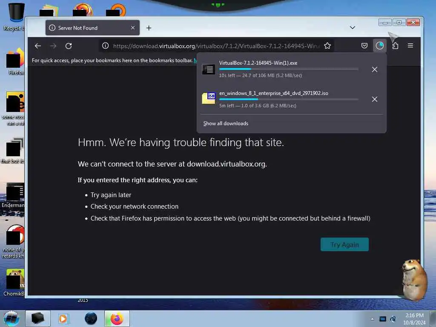
Task: Open the black box taskbar icon
Action: pos(38,318)
